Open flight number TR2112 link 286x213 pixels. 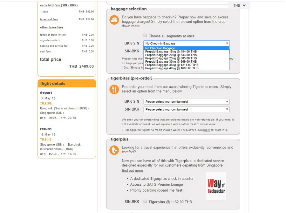coord(46,140)
